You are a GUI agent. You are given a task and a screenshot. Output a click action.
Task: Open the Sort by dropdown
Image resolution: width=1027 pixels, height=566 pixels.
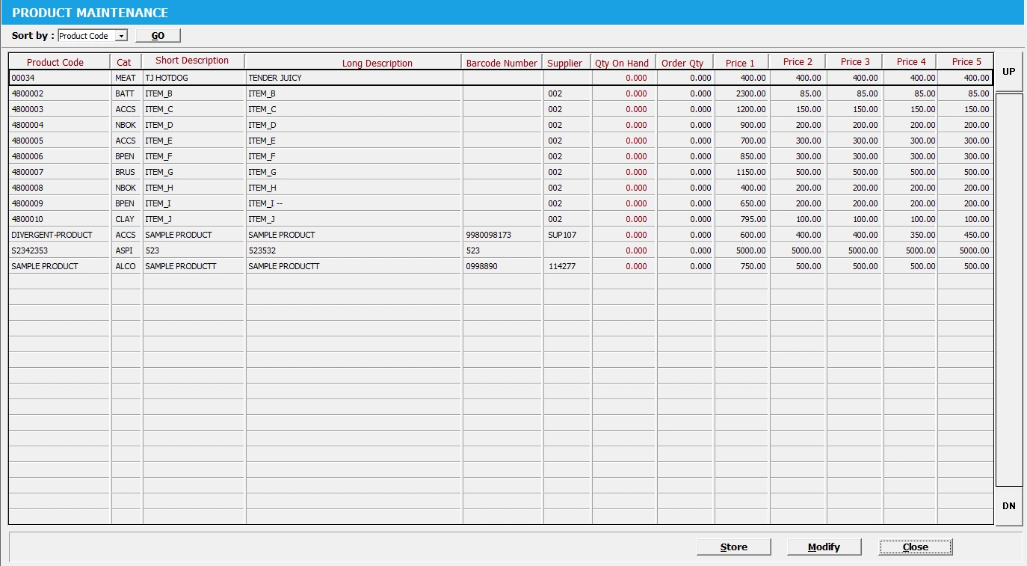(x=122, y=36)
